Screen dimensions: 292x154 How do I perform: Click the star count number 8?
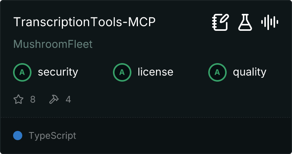(33, 100)
